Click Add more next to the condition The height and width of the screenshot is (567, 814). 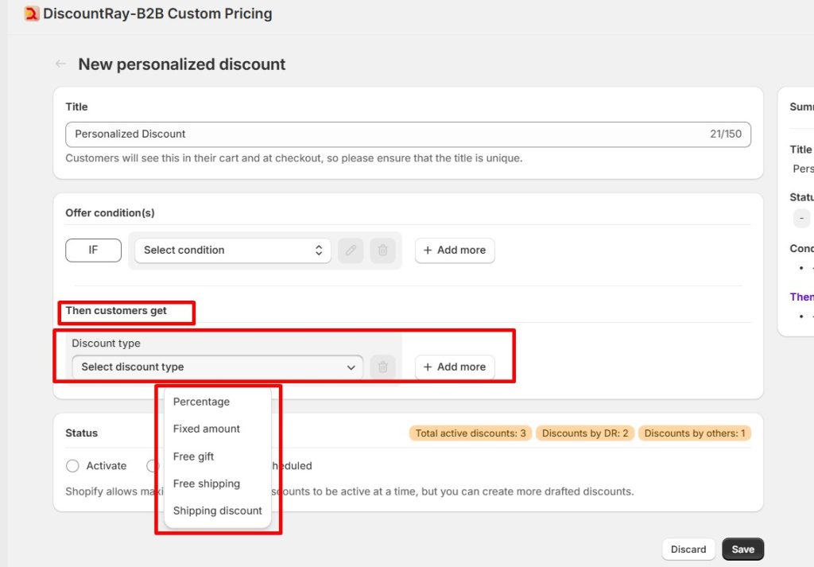tap(455, 250)
